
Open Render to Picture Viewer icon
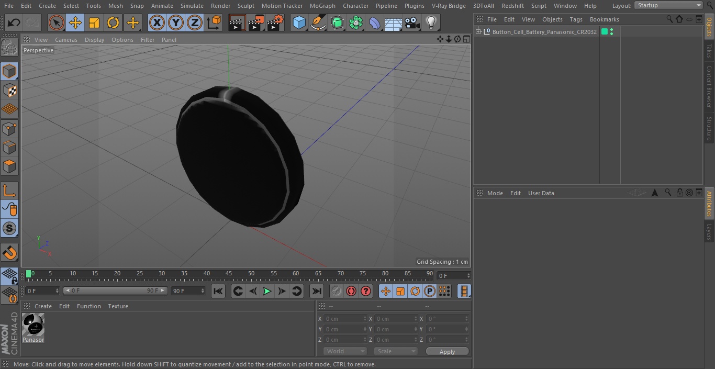256,23
